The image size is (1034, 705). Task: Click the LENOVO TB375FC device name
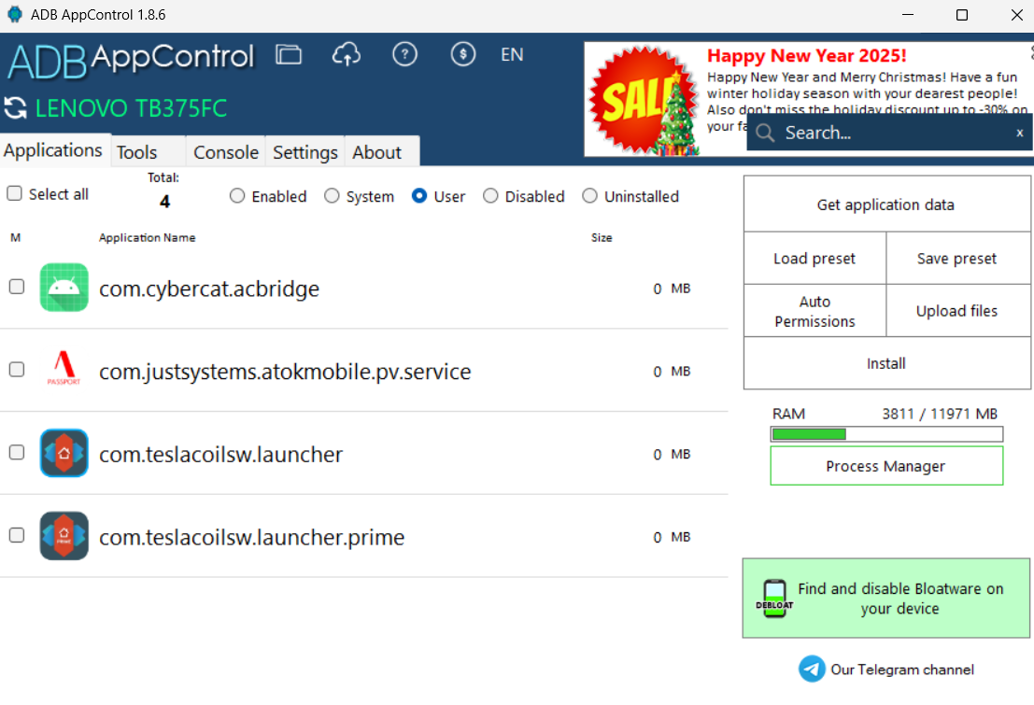point(131,108)
